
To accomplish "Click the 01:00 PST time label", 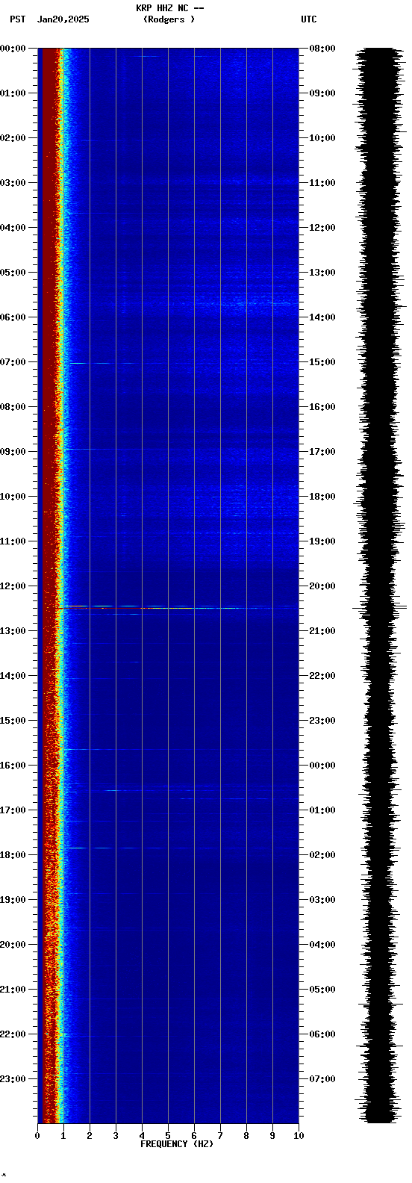I will click(13, 93).
